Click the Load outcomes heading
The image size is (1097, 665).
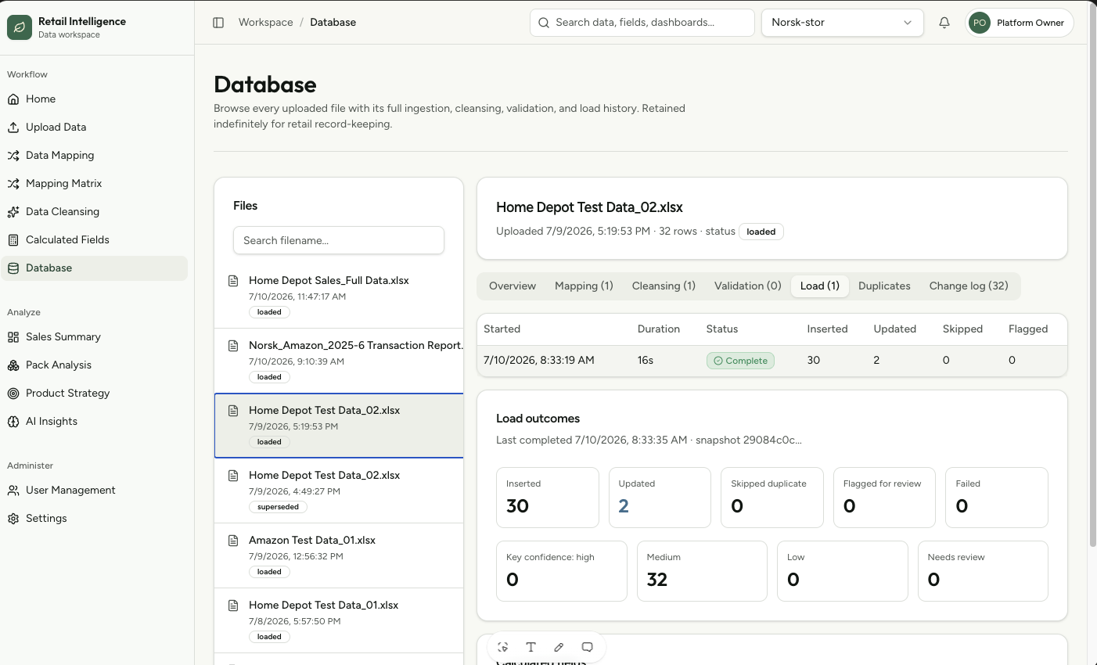pyautogui.click(x=538, y=419)
